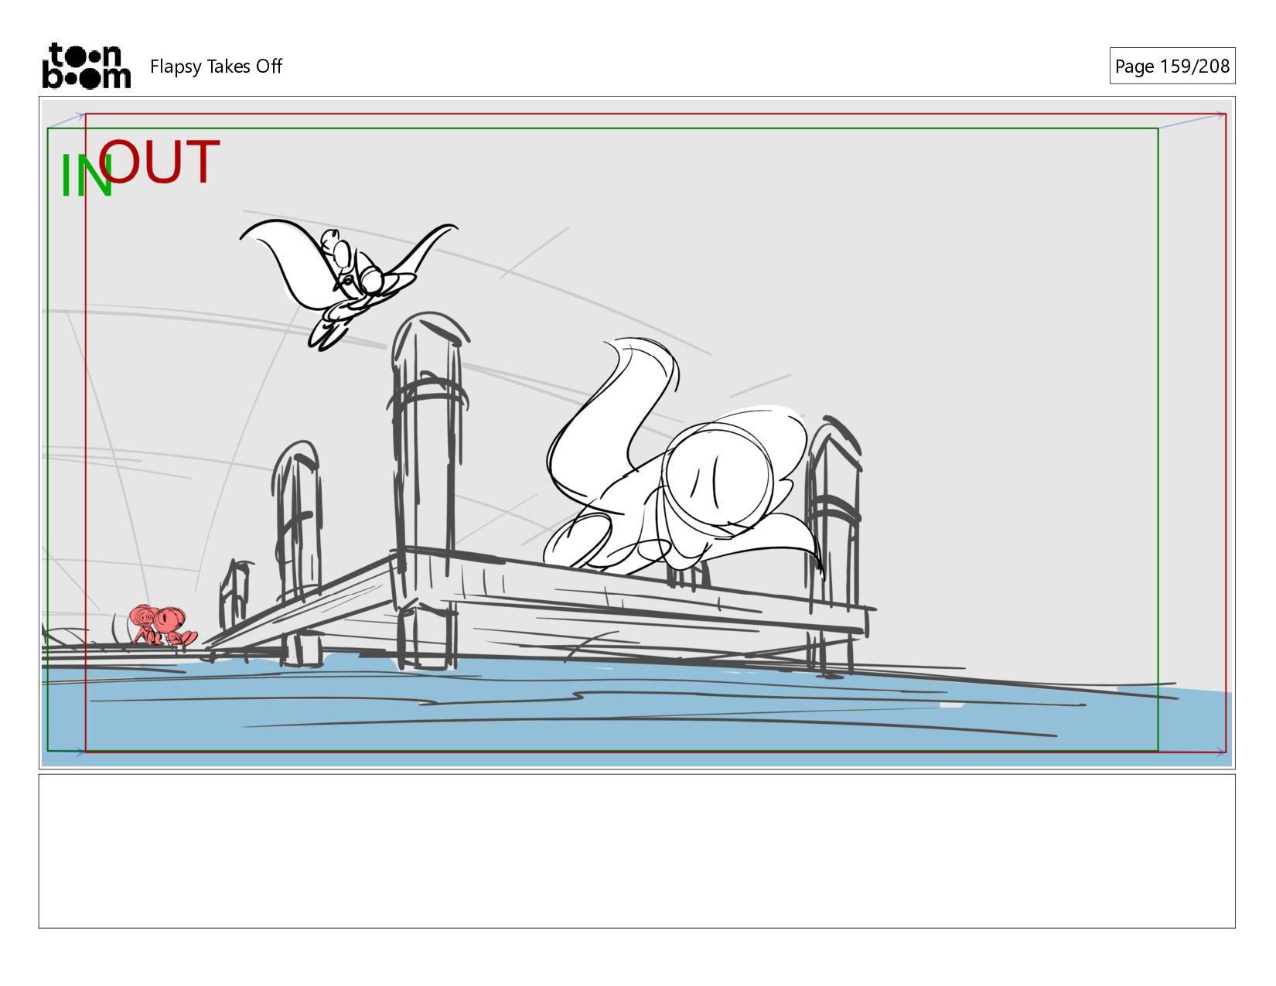The image size is (1276, 986).
Task: Click the storyboard panel thumbnail
Action: pyautogui.click(x=636, y=433)
